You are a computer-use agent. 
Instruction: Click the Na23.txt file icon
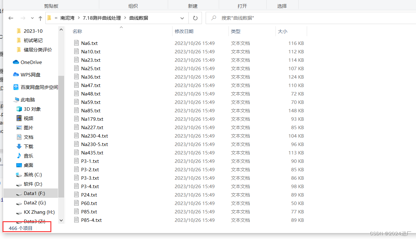click(76, 60)
